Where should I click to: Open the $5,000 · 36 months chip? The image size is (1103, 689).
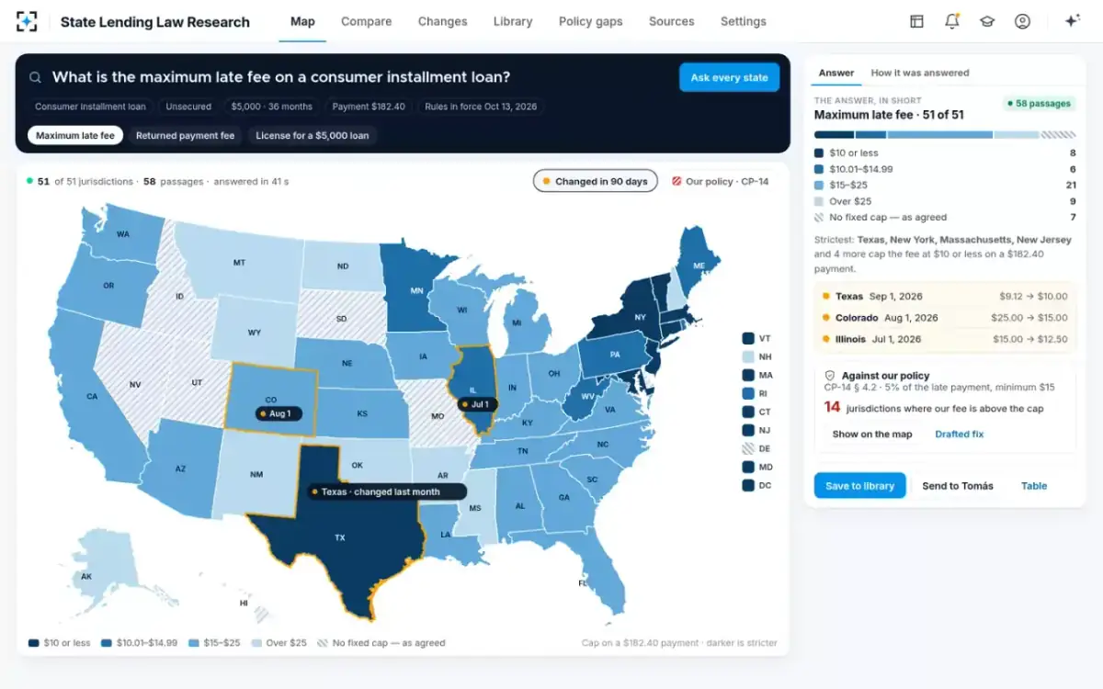click(x=272, y=107)
